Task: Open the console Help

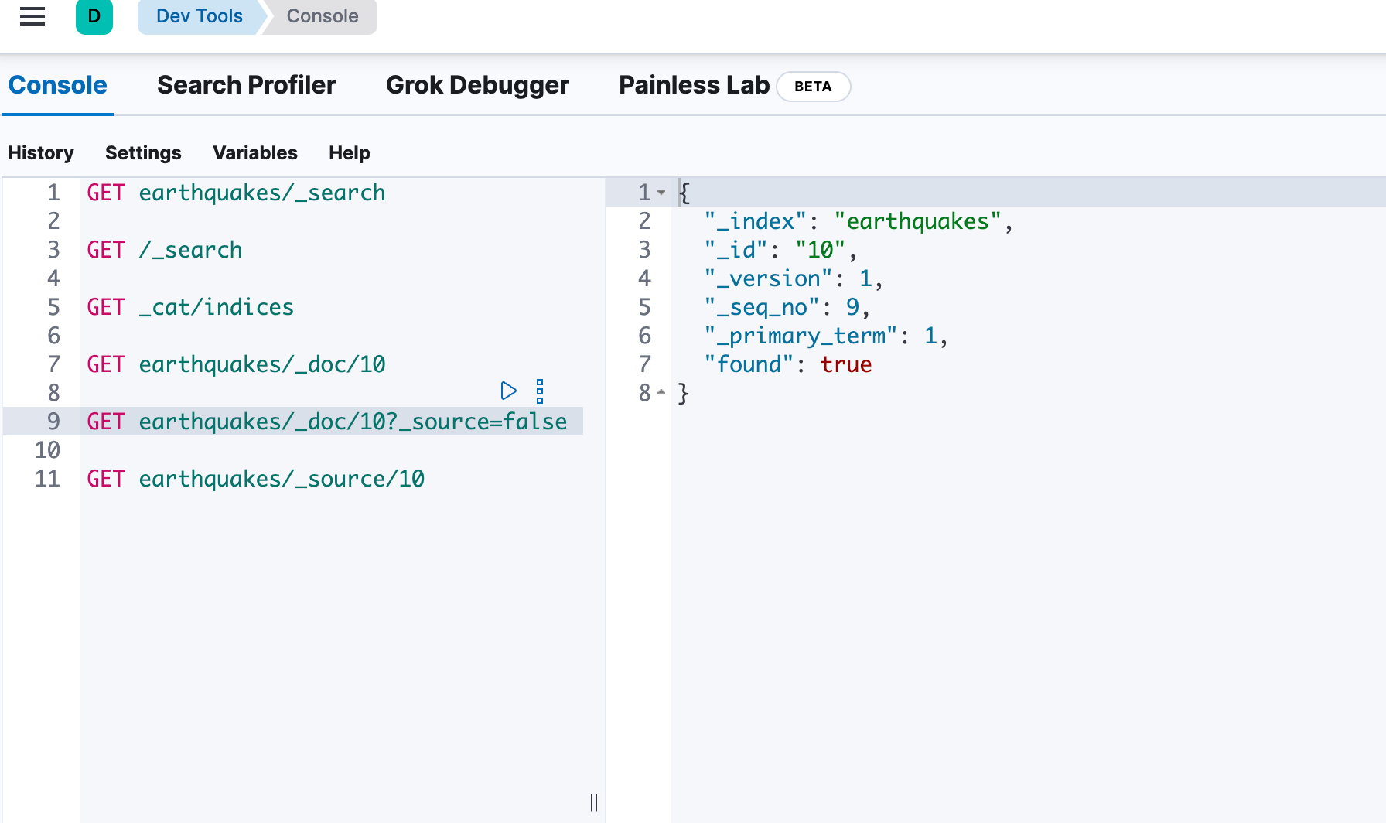Action: [x=349, y=153]
